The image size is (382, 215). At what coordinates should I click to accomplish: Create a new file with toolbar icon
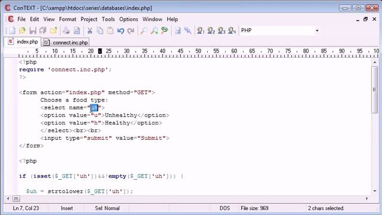(x=12, y=30)
